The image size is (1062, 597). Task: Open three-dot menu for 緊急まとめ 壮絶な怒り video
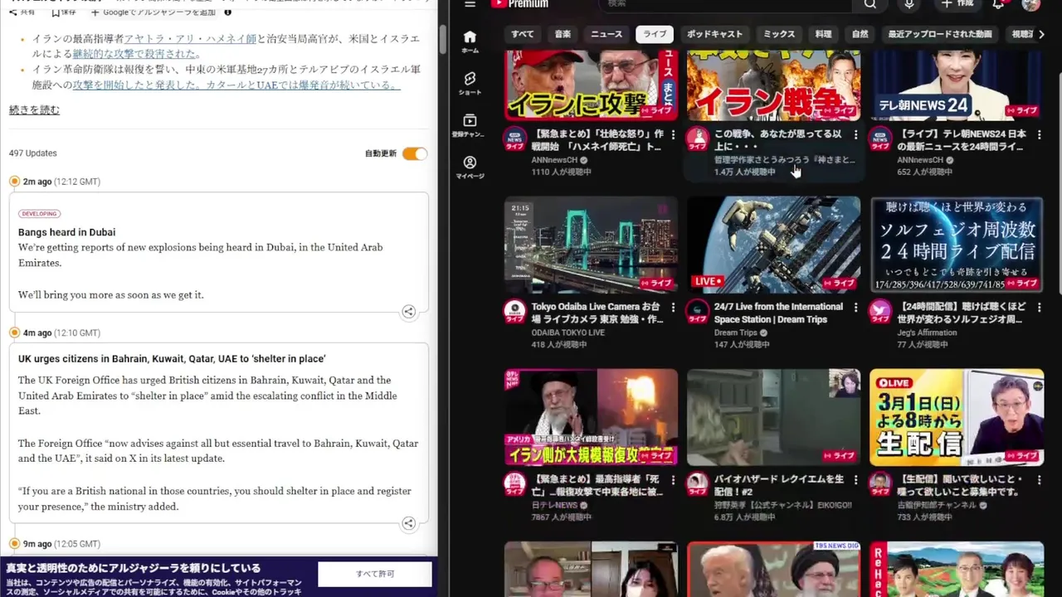tap(673, 134)
